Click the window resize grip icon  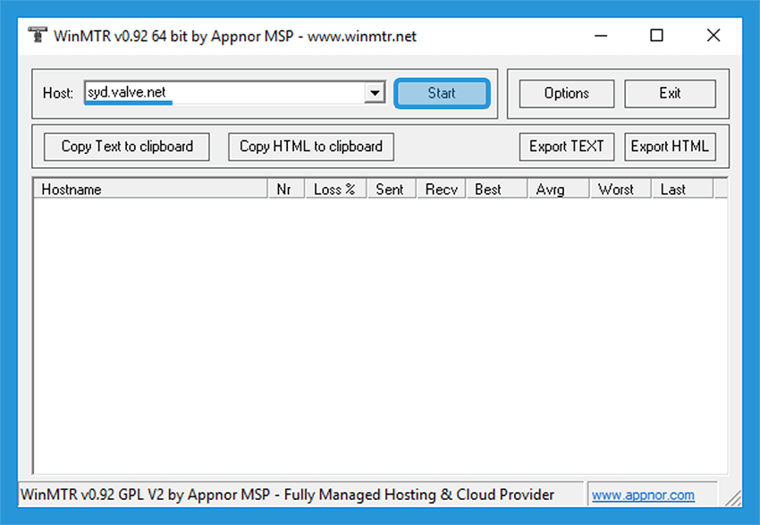tap(733, 498)
